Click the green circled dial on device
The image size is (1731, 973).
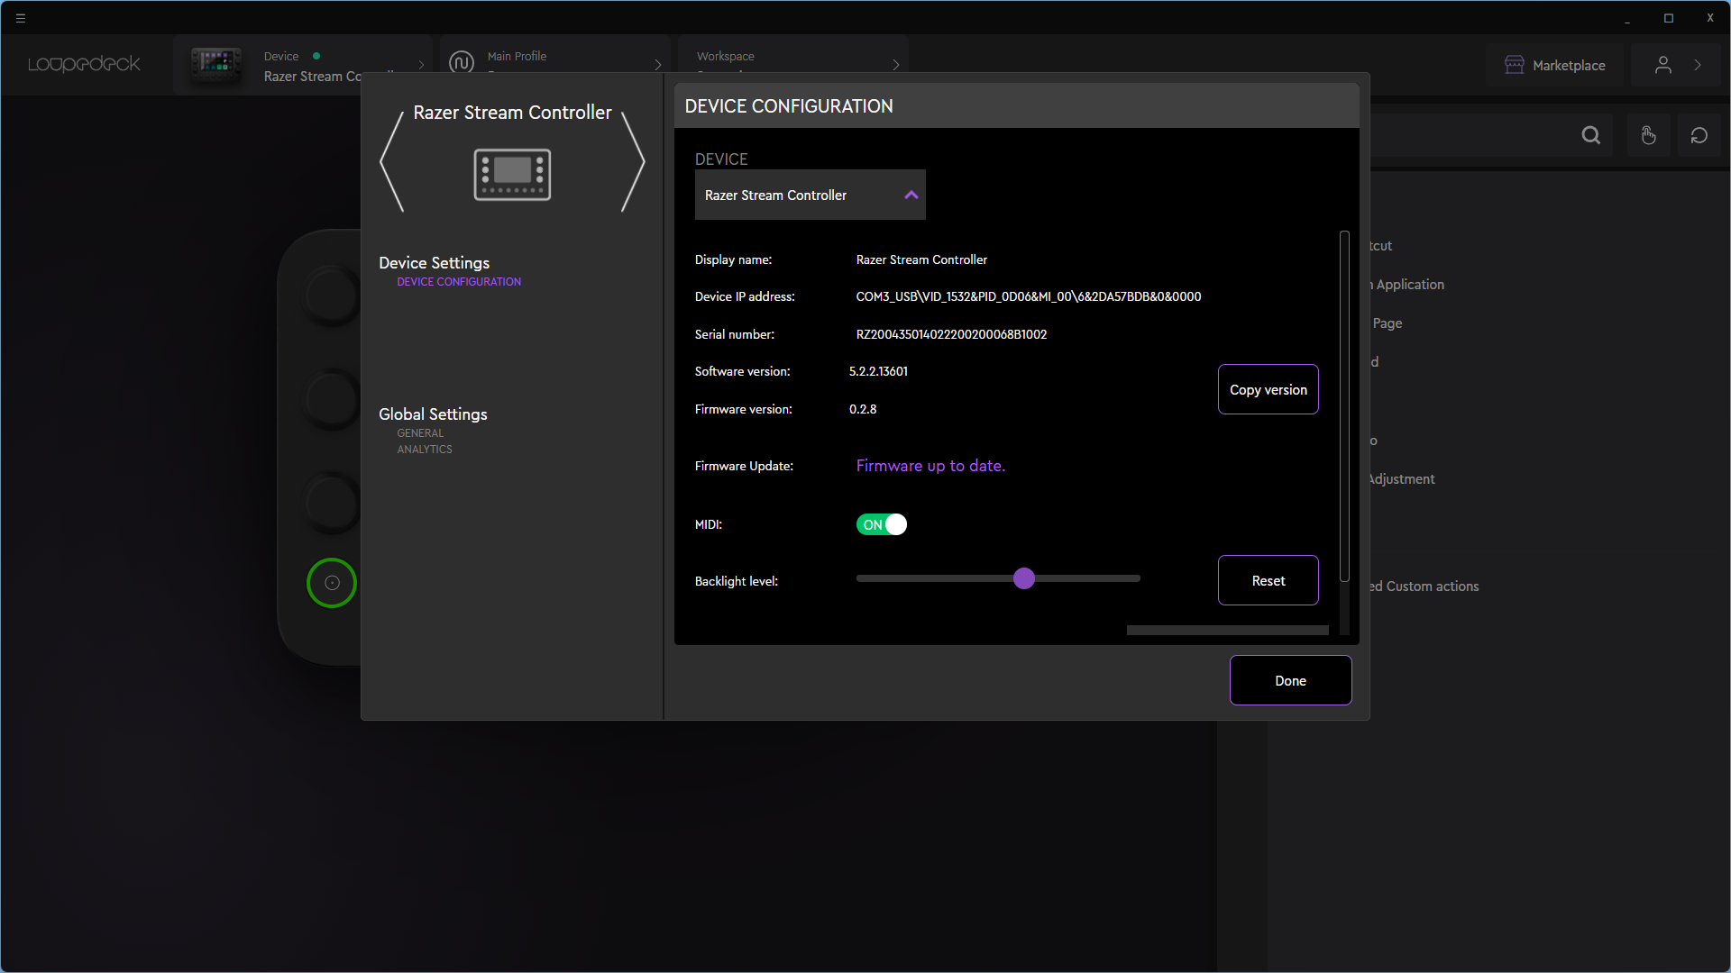point(332,583)
